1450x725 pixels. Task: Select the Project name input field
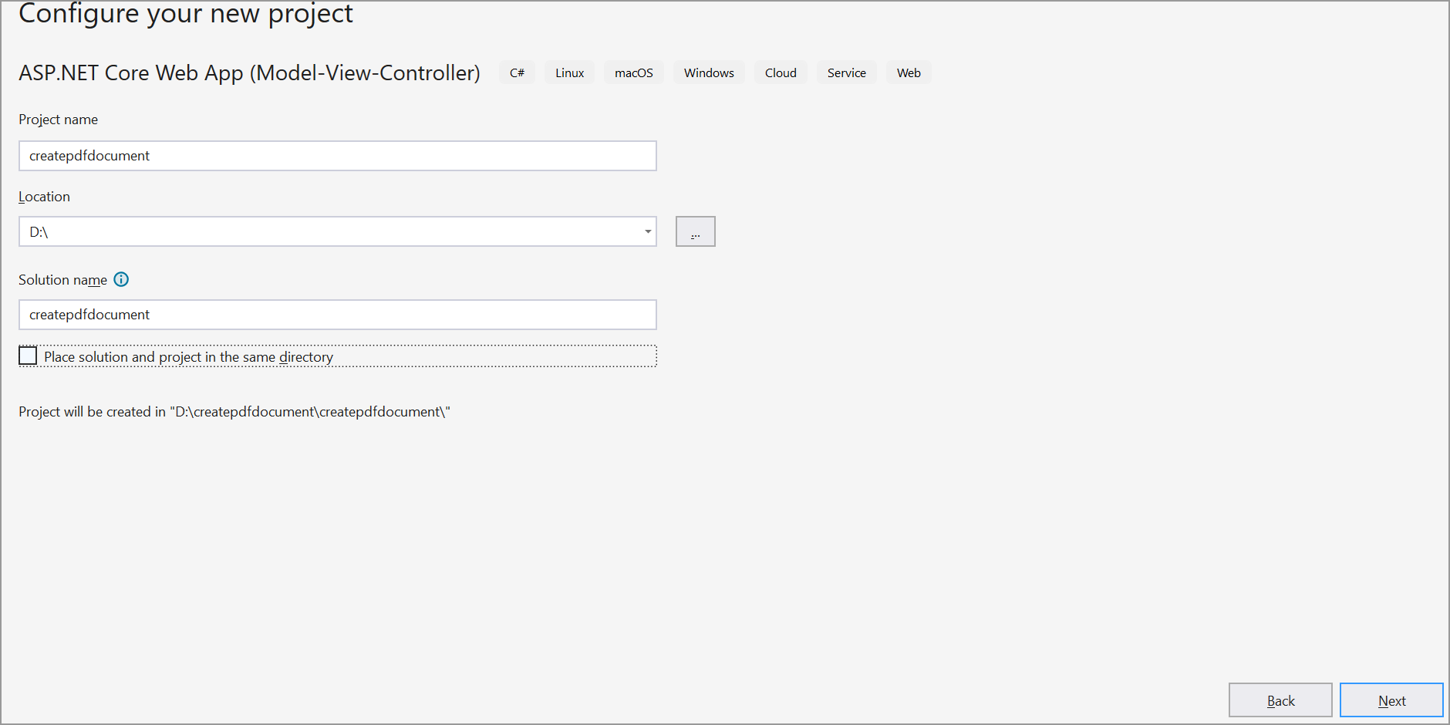click(x=337, y=155)
